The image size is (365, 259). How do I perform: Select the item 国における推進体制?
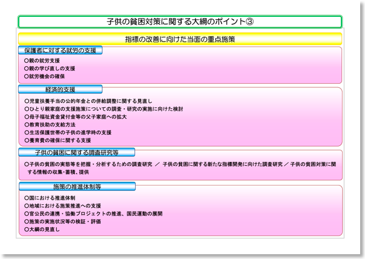(x=50, y=198)
